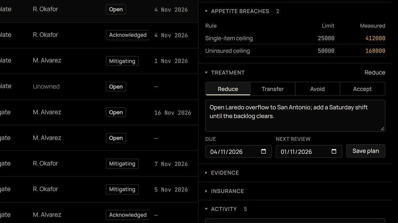Click the Next Review date field
Screen dimensions: 398x223
pos(309,151)
